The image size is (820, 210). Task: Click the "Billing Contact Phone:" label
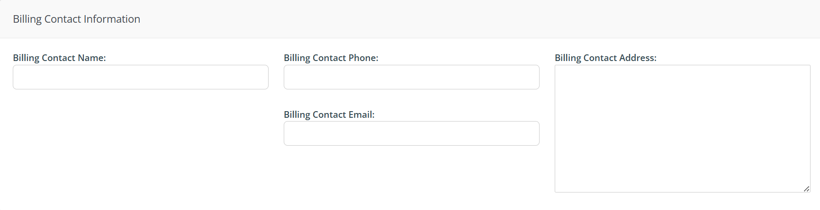click(x=331, y=58)
